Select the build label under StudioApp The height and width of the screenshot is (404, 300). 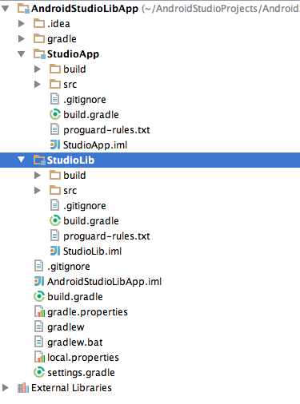click(74, 69)
